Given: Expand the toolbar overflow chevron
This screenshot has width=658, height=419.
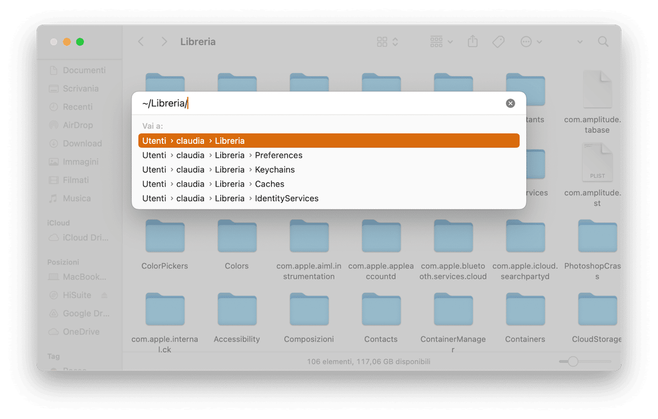Looking at the screenshot, I should [580, 42].
